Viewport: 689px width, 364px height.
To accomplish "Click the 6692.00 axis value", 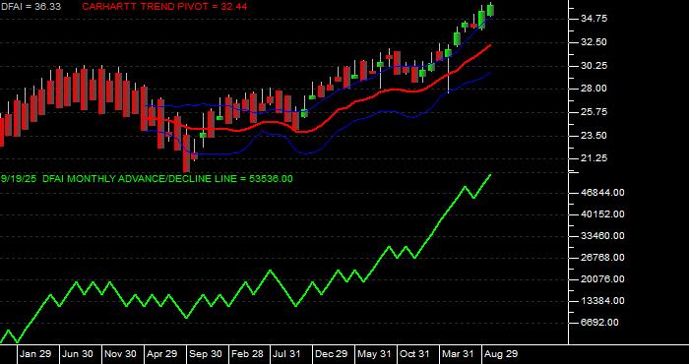I will click(x=598, y=323).
